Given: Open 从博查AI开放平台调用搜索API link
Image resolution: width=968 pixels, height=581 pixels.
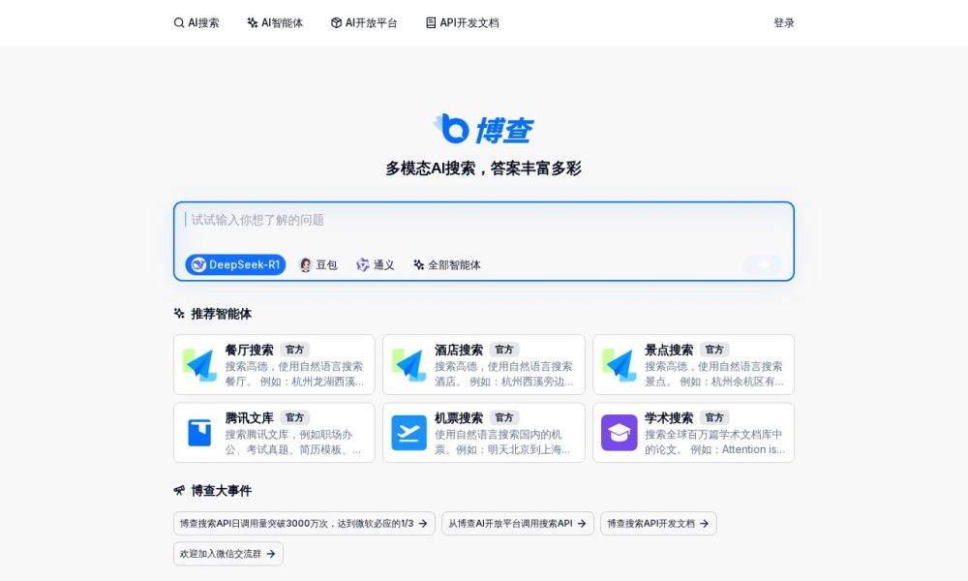Looking at the screenshot, I should 517,524.
